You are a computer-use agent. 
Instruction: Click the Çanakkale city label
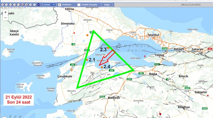tap(65, 76)
